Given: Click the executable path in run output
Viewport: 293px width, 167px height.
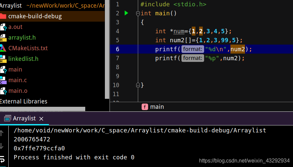Looking at the screenshot, I should coord(140,130).
